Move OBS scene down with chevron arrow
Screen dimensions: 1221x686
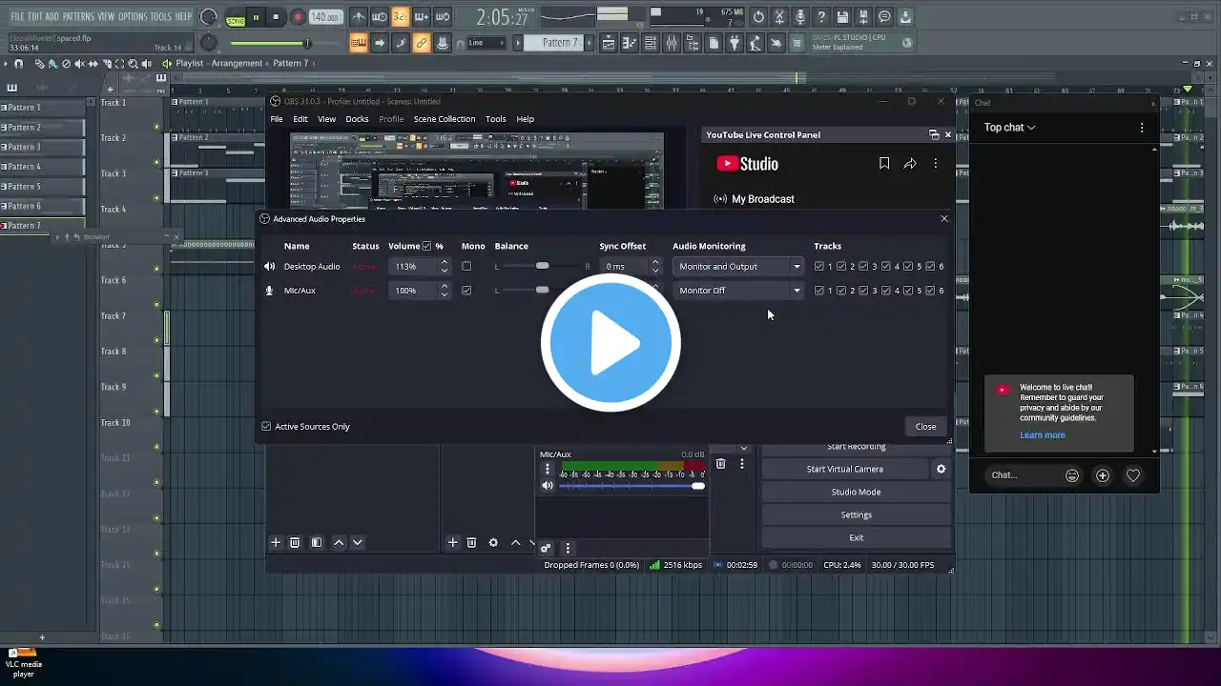358,542
